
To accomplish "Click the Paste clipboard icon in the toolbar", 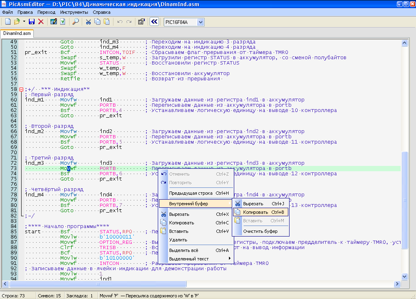I will 107,22.
